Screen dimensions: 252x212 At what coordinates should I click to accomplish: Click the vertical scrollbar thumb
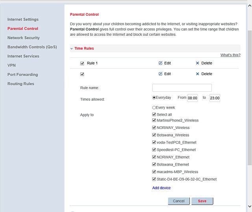tap(250, 98)
